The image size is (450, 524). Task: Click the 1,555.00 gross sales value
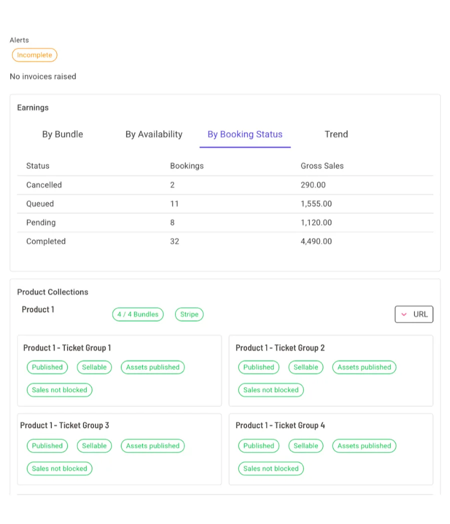[x=316, y=204]
